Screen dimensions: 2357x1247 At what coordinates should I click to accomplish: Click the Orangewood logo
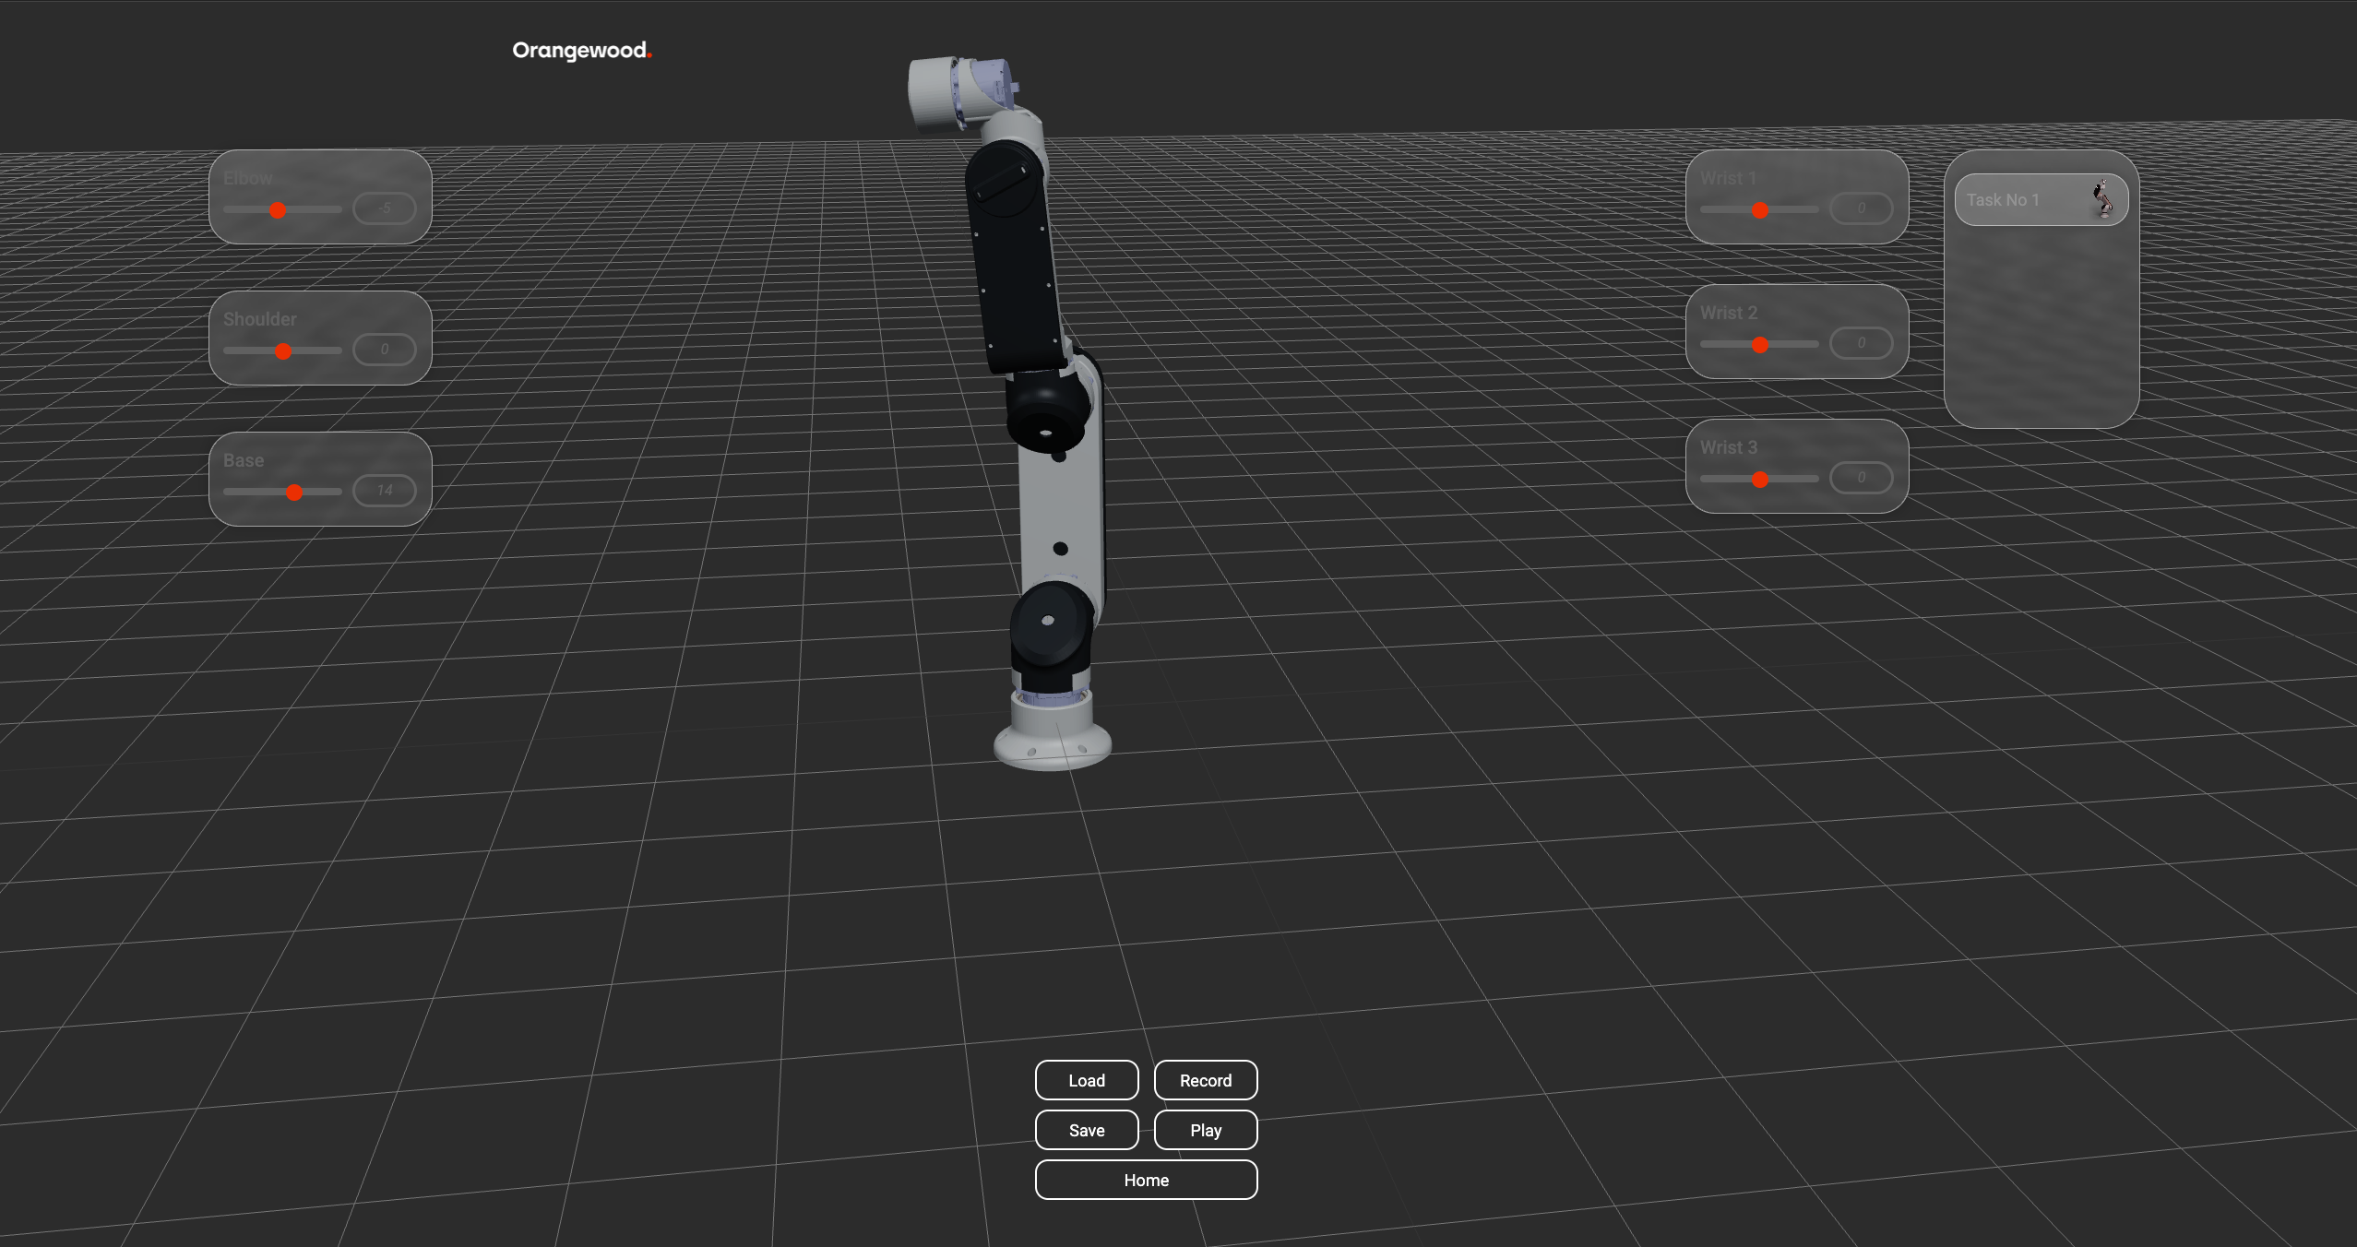[582, 51]
